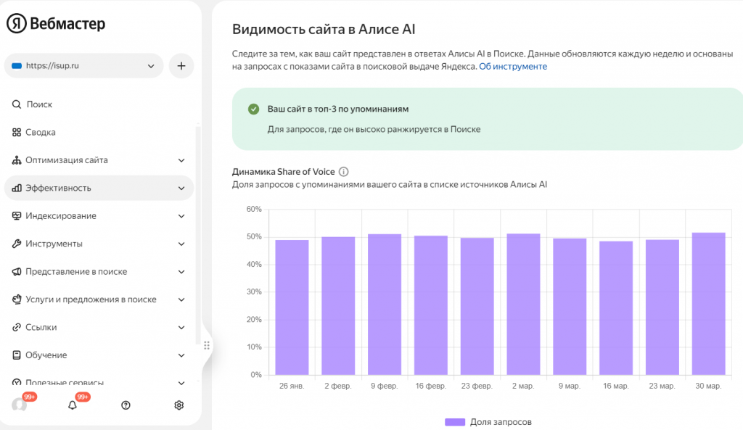Expand the Полезные сервисы chevron
This screenshot has width=743, height=430.
181,383
